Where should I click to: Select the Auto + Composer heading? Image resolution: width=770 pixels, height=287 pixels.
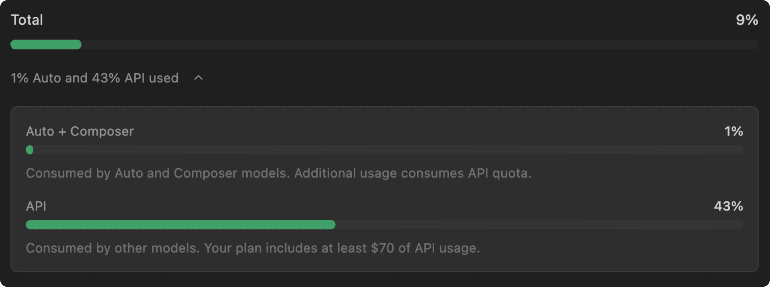[x=79, y=131]
